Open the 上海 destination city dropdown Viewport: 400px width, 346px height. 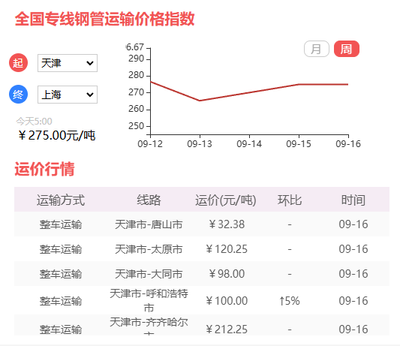click(68, 95)
